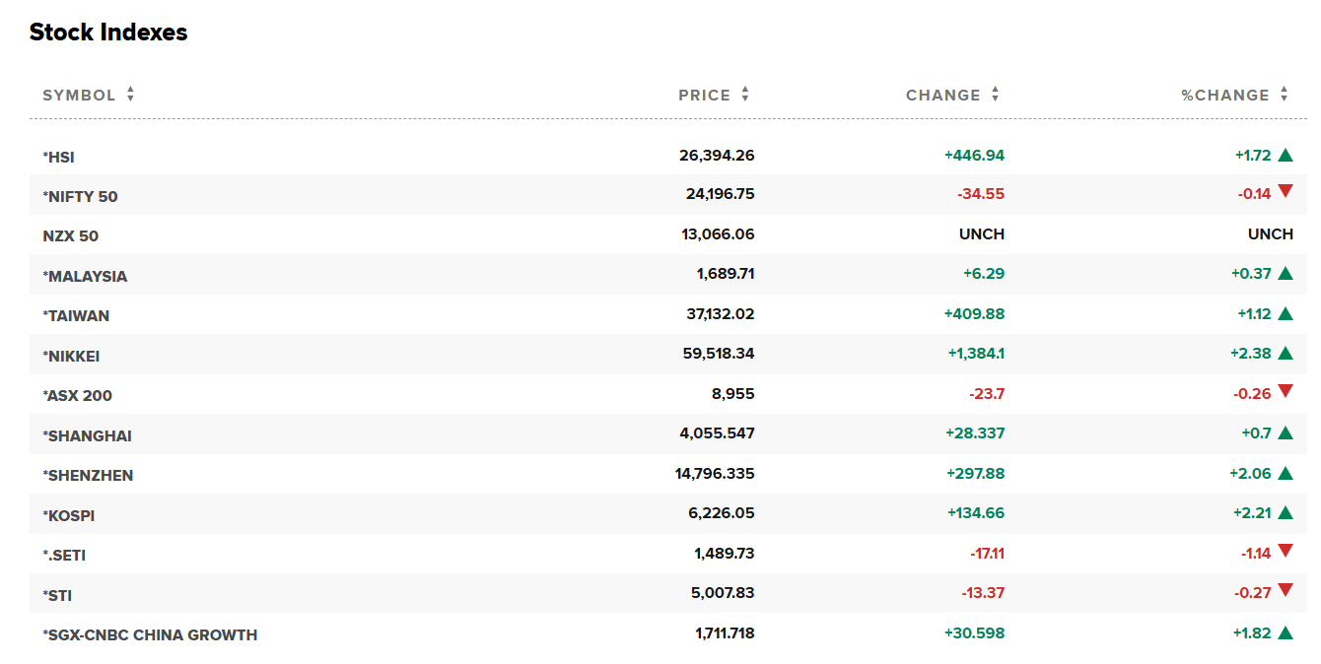Open the *HSI index link

point(58,157)
